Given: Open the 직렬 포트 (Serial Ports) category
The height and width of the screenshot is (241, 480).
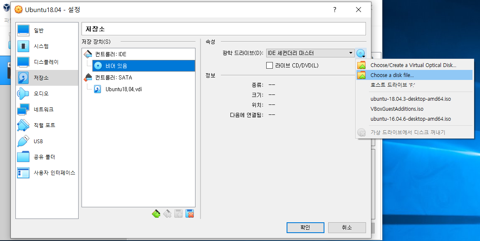Looking at the screenshot, I should tap(47, 125).
